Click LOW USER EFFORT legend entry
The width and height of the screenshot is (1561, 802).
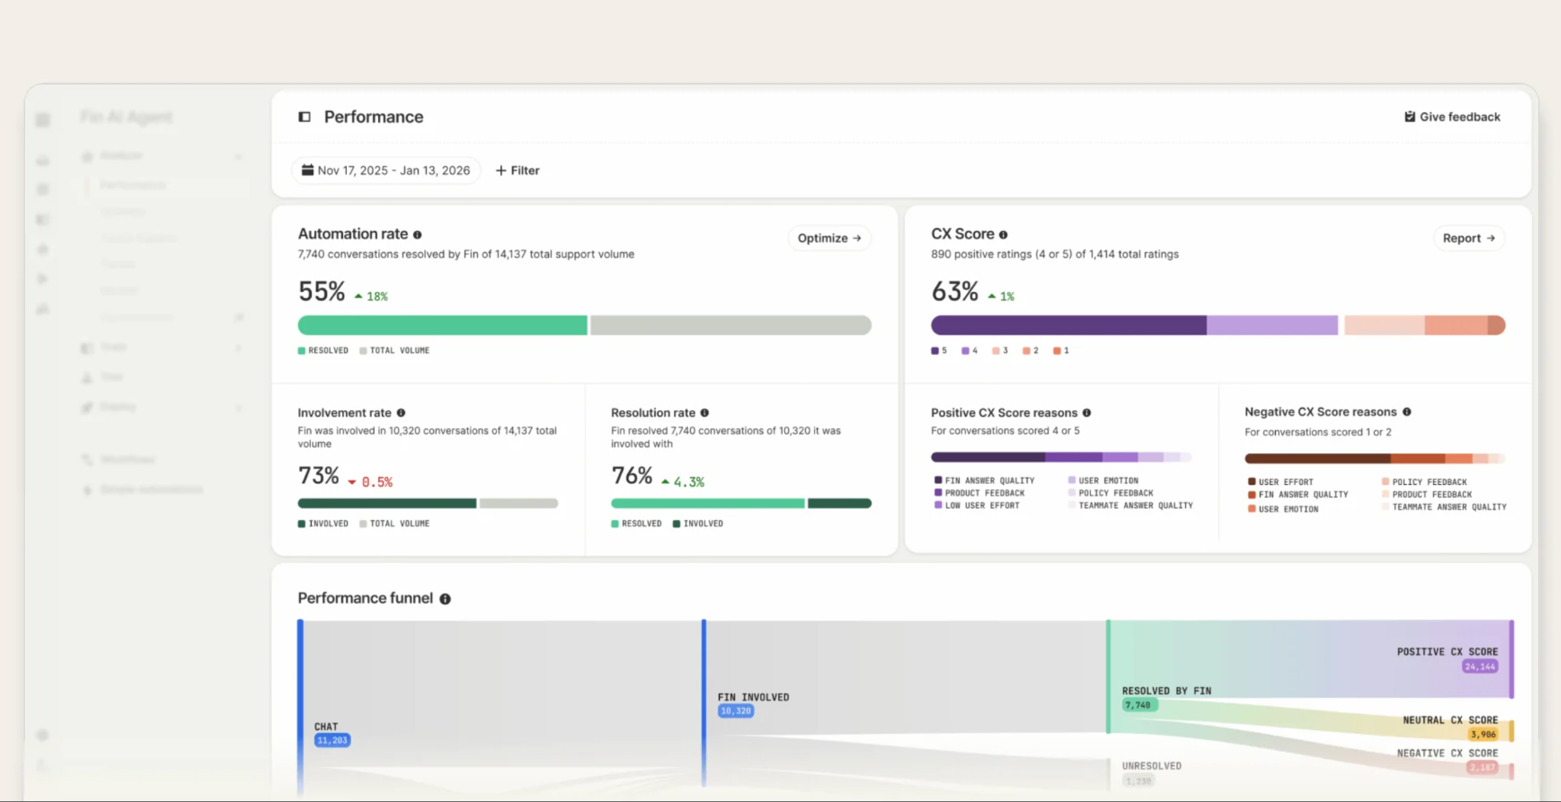click(977, 505)
